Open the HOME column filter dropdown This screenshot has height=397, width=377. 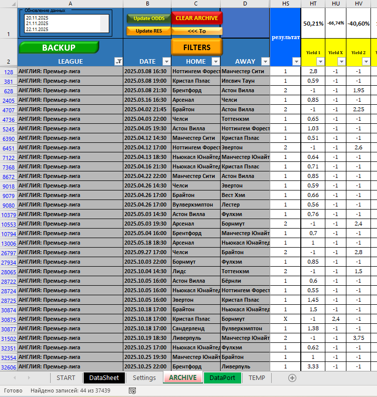click(x=215, y=62)
